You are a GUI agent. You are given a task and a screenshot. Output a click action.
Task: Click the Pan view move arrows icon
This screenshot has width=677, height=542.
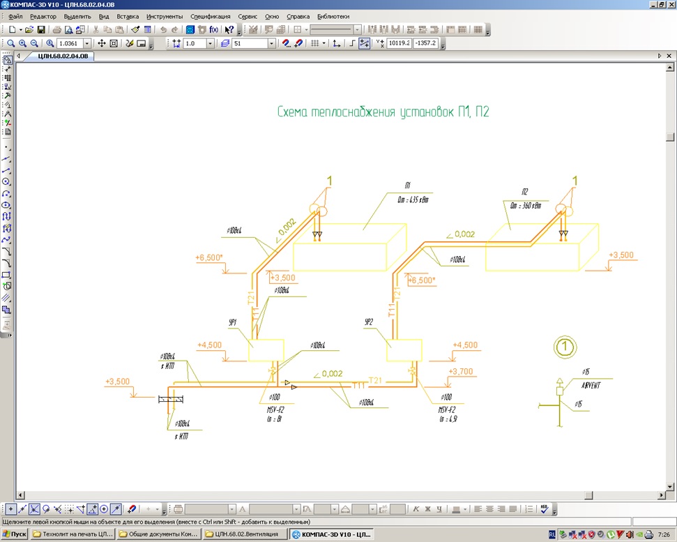pyautogui.click(x=102, y=44)
